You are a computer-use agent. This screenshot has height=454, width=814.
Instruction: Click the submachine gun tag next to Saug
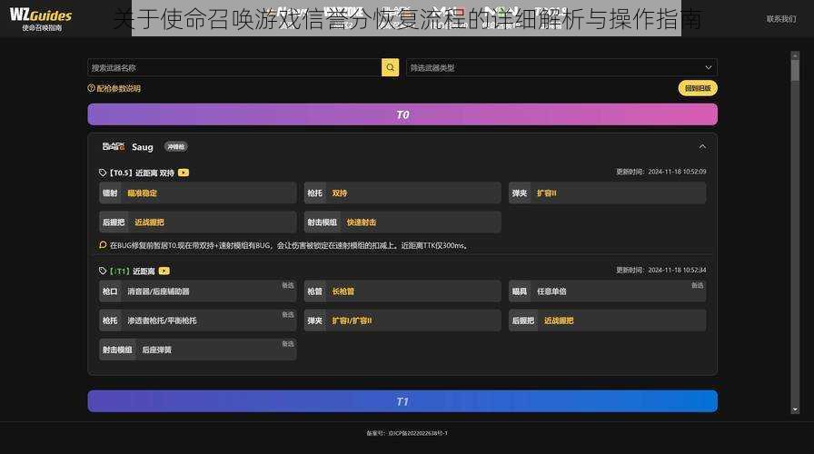pyautogui.click(x=176, y=147)
